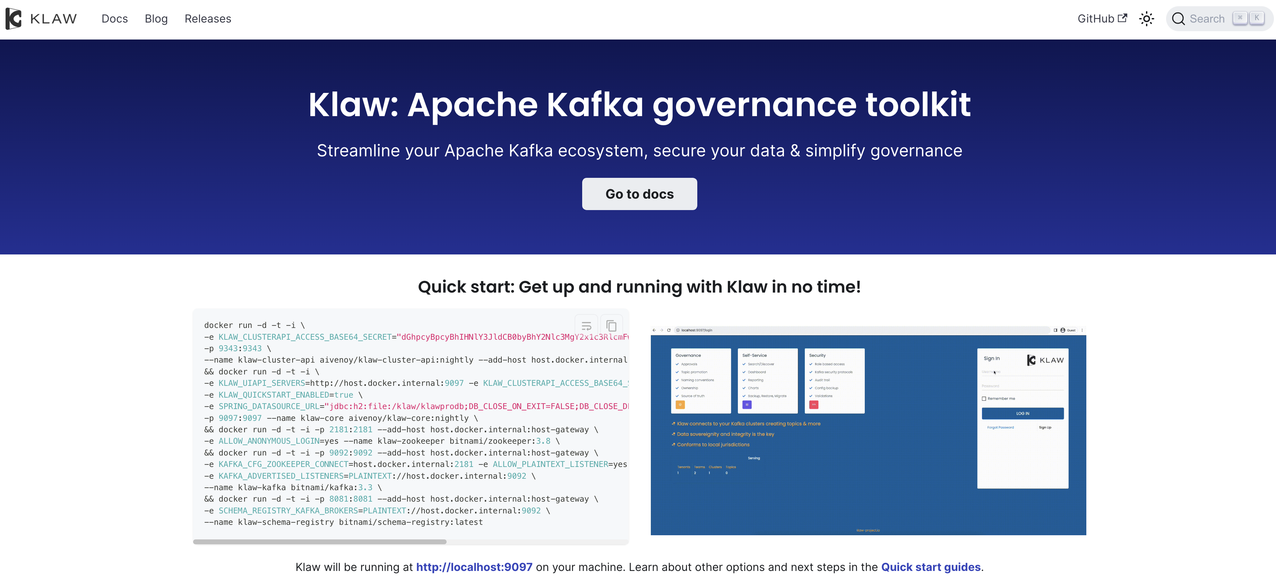Click the magnifier icon in Search

[1178, 19]
